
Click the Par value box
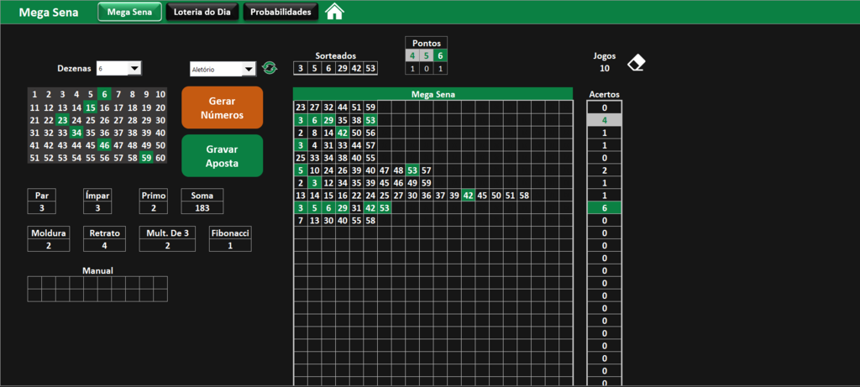click(x=42, y=207)
